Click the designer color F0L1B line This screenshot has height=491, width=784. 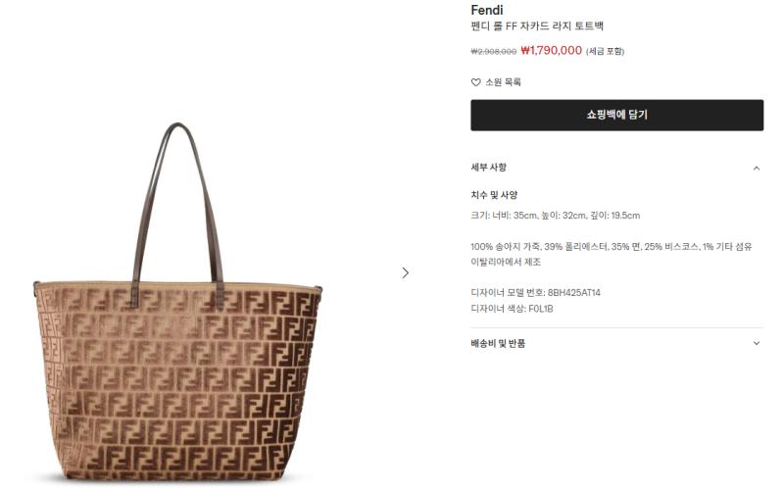tap(512, 309)
